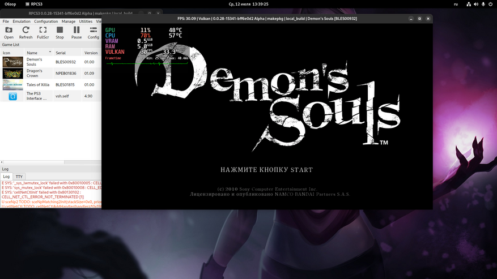
Task: Click version 01.09 cell
Action: (91, 73)
